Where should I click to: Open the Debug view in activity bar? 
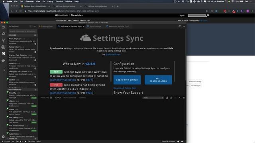(3, 47)
